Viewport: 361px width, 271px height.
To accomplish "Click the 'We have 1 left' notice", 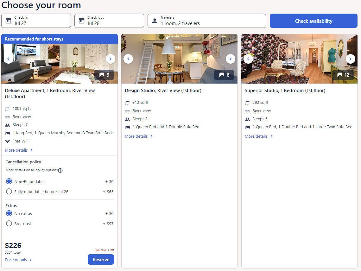I will (105, 250).
